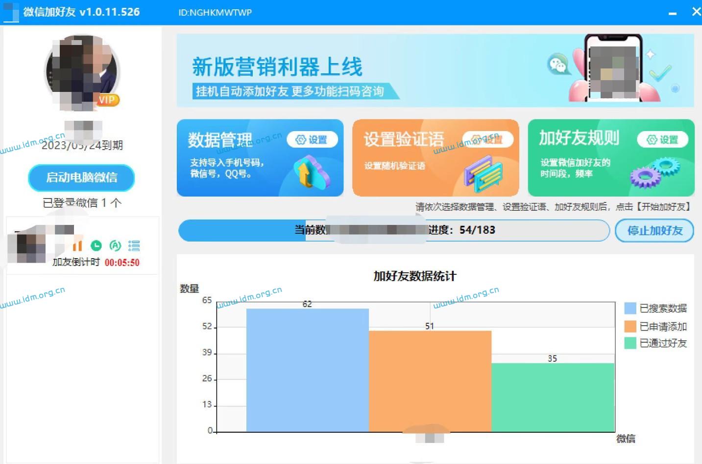Click the green chart bar valued 35
This screenshot has height=464, width=702.
[553, 398]
